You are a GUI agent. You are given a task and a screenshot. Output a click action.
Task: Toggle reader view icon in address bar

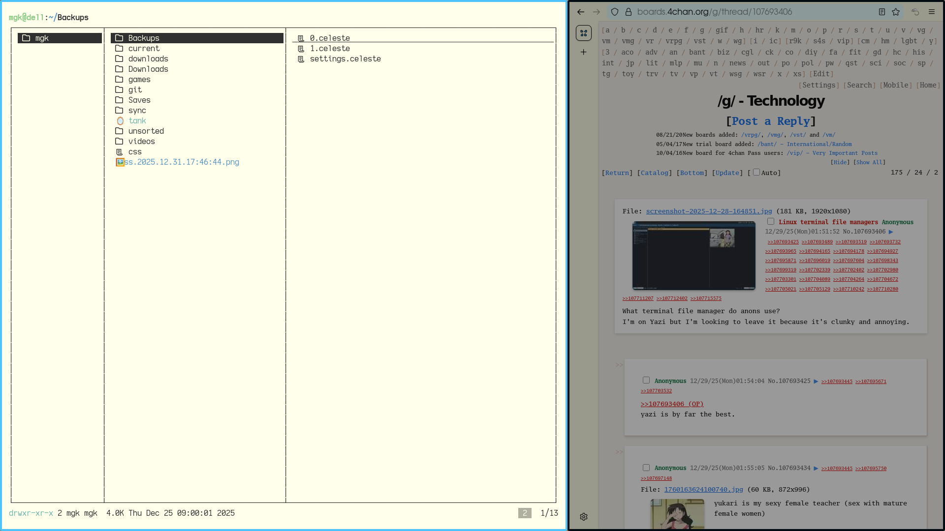pos(882,12)
